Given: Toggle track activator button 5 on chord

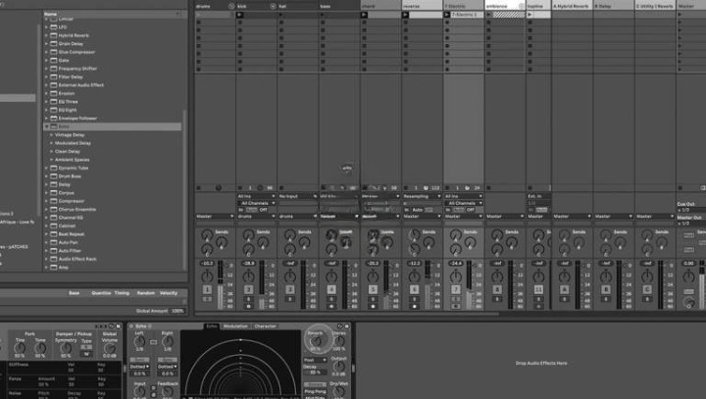Looking at the screenshot, I should [x=373, y=289].
